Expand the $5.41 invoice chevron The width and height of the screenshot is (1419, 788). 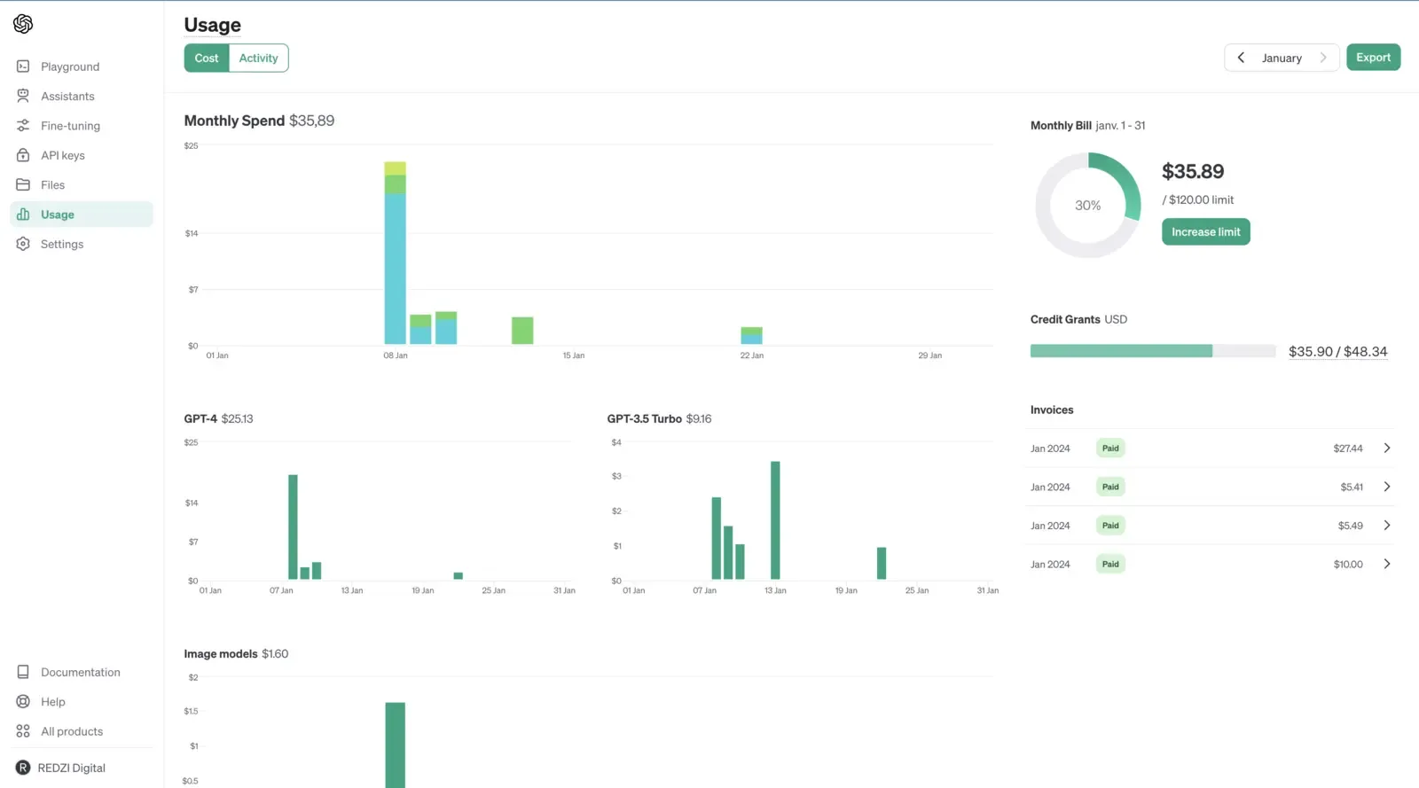point(1387,487)
